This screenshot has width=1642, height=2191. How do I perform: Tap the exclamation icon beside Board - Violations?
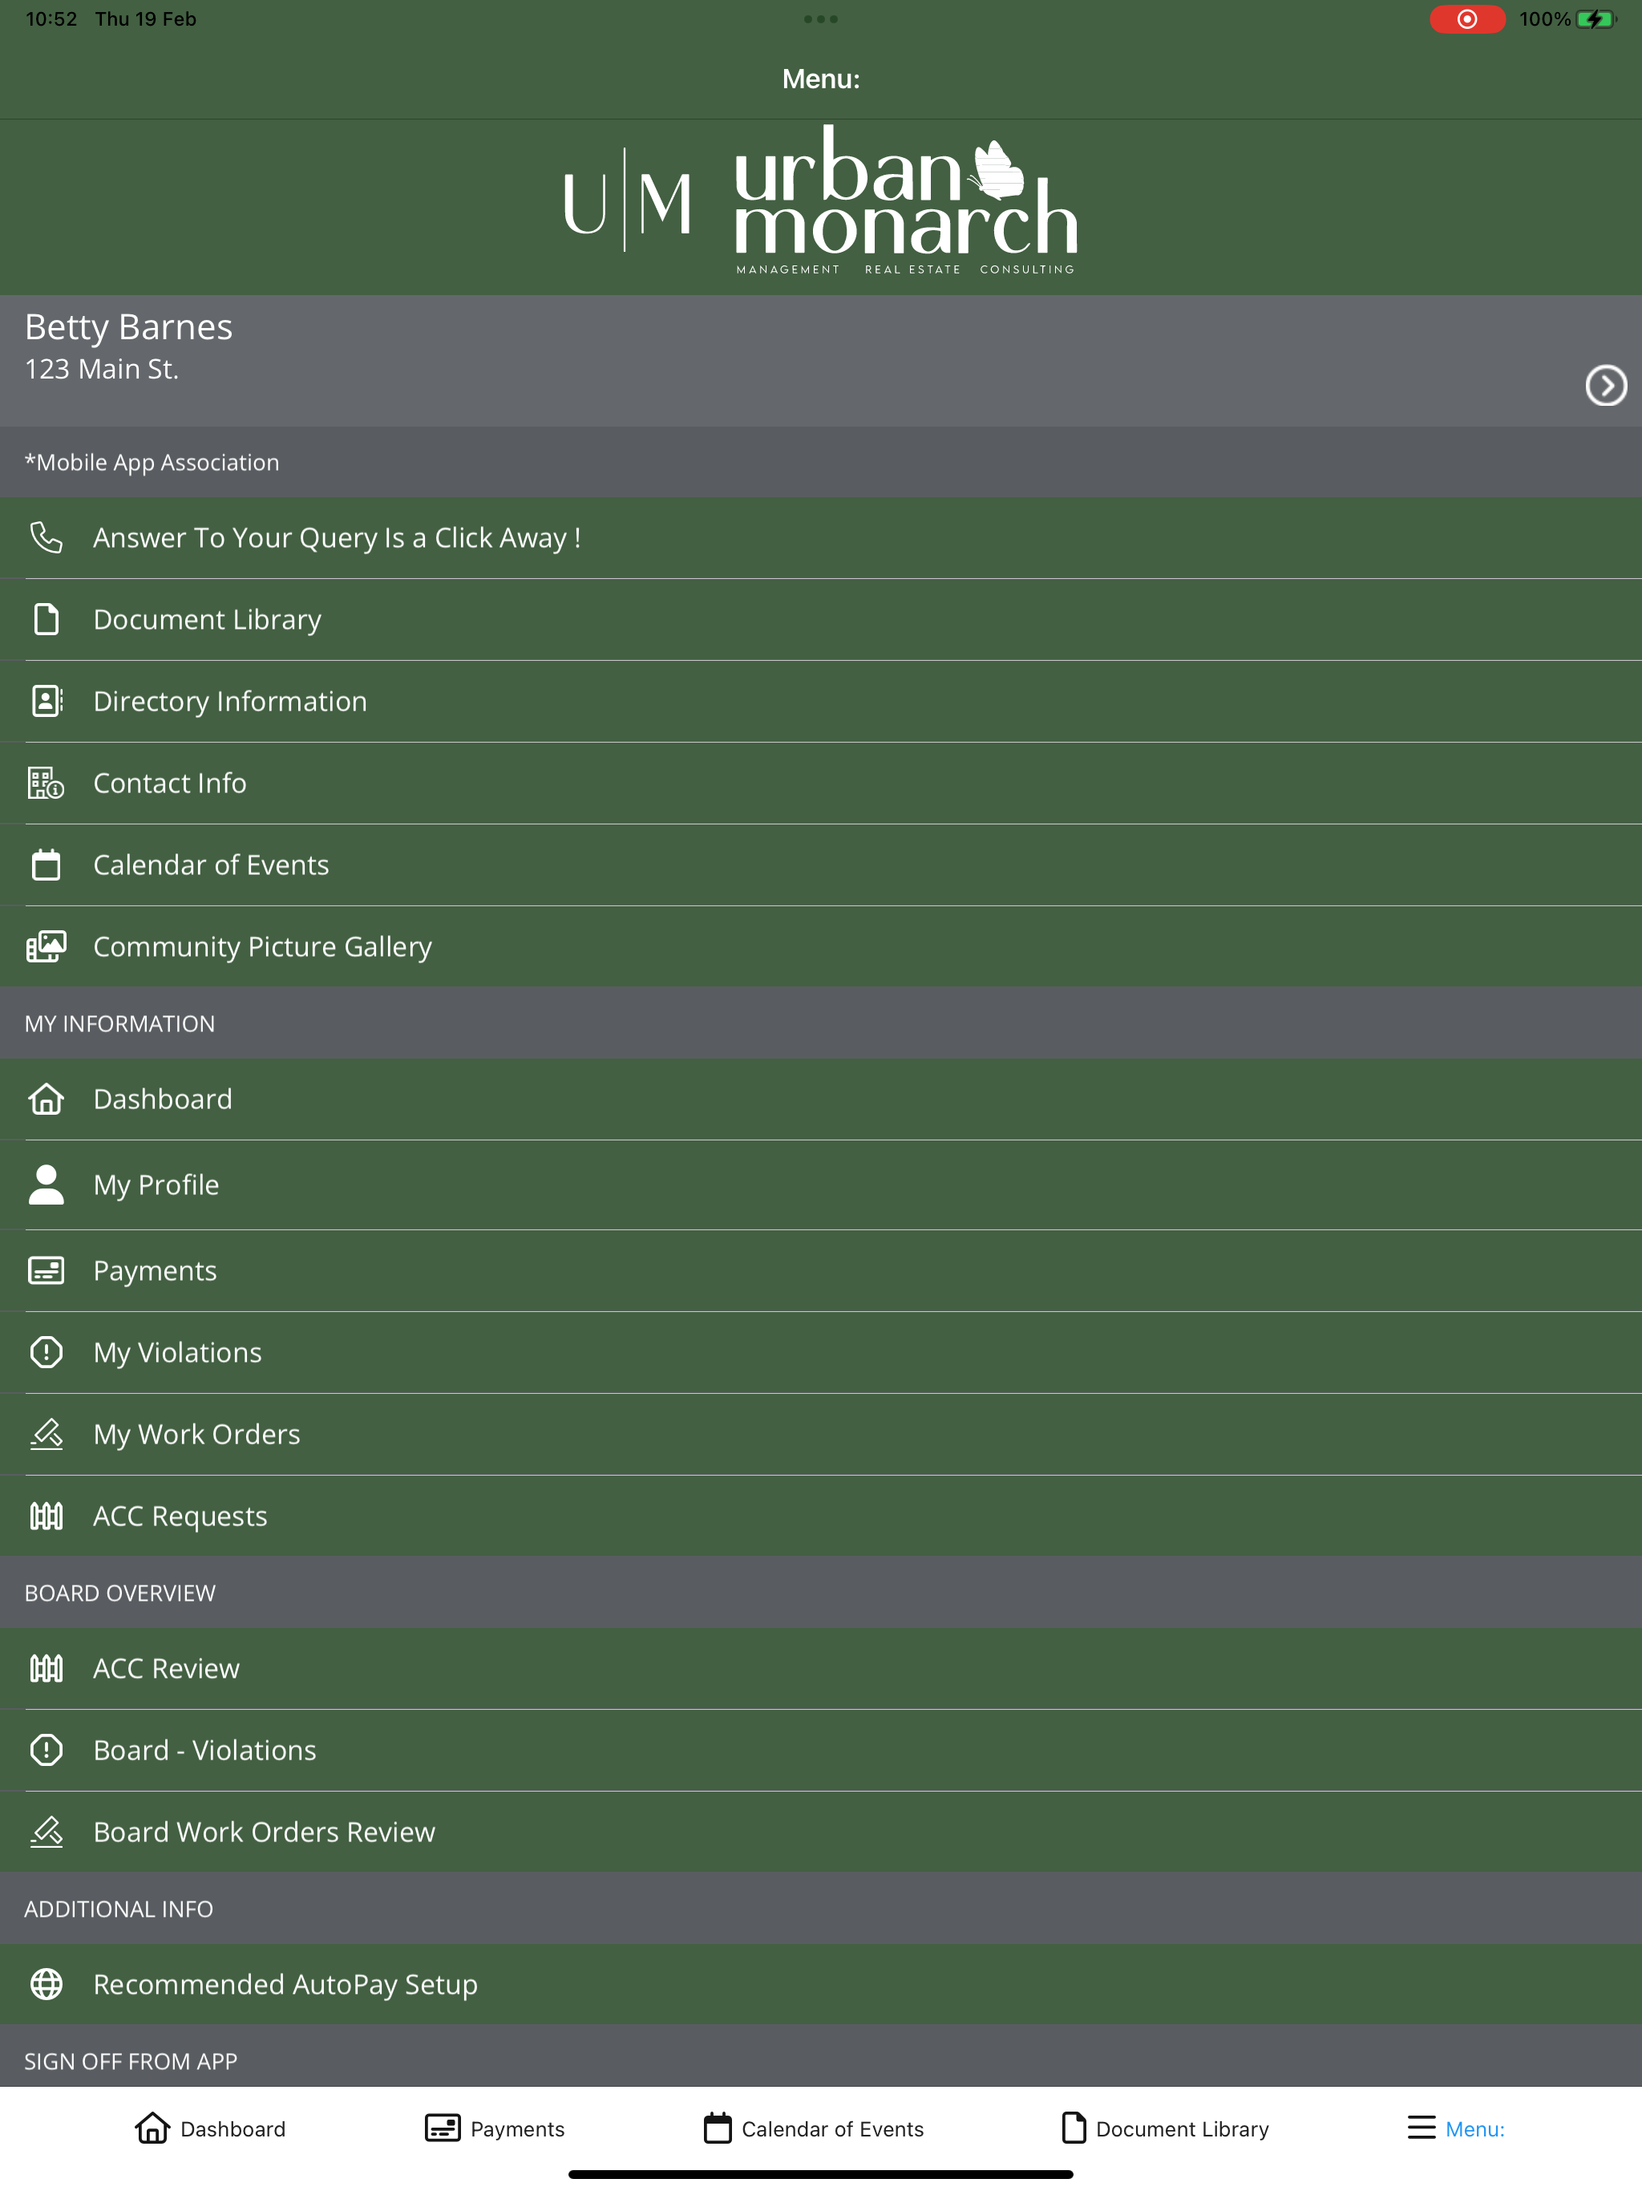point(47,1750)
